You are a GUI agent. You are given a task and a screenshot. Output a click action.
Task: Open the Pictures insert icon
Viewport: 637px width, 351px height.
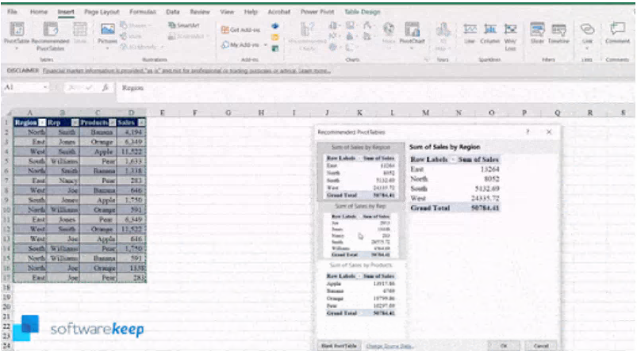click(108, 32)
